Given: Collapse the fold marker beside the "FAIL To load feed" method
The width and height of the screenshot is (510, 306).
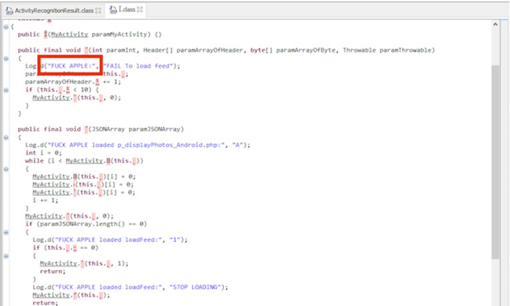Looking at the screenshot, I should coord(6,58).
